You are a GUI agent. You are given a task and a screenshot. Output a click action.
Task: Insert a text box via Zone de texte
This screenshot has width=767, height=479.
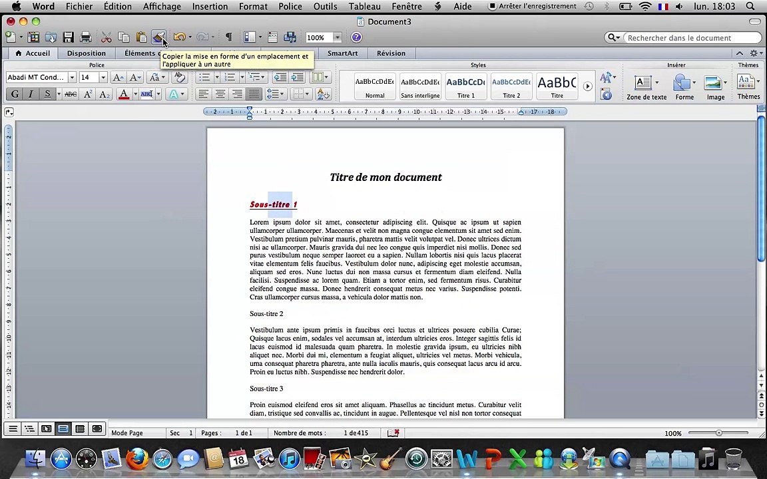point(646,88)
